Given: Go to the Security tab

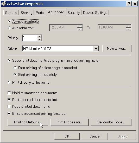Looking at the screenshot, I should tap(74, 13).
